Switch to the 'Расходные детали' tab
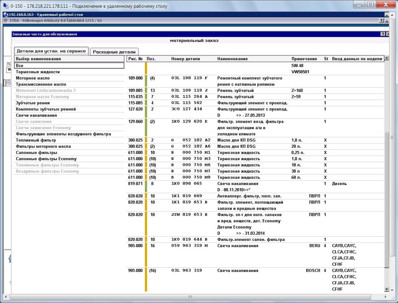Viewport: 398px width, 303px height. 114,52
